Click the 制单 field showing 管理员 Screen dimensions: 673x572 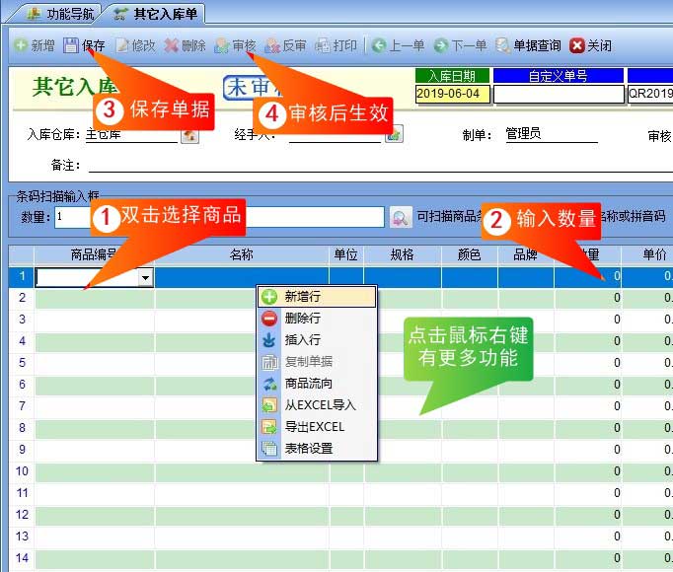coord(552,134)
